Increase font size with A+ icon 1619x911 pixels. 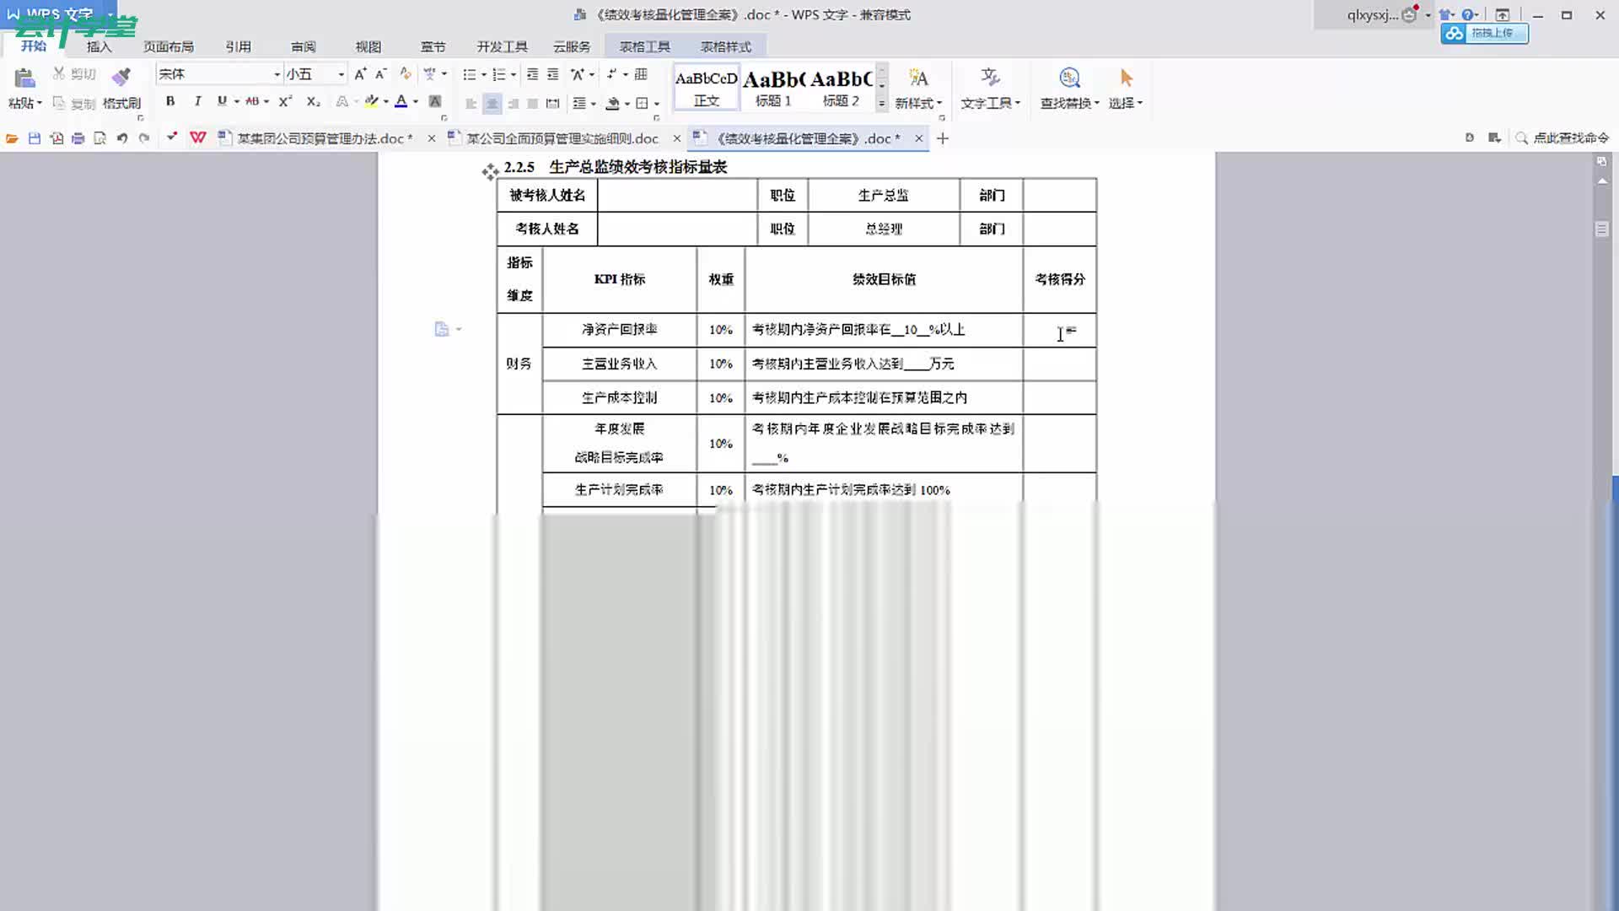pos(360,74)
